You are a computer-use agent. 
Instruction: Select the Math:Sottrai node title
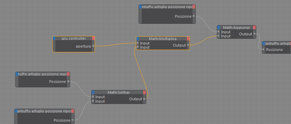[119, 92]
